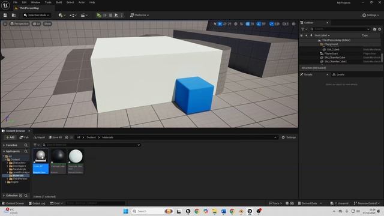Open the Edit menu
This screenshot has height=216, width=384.
(24, 2)
